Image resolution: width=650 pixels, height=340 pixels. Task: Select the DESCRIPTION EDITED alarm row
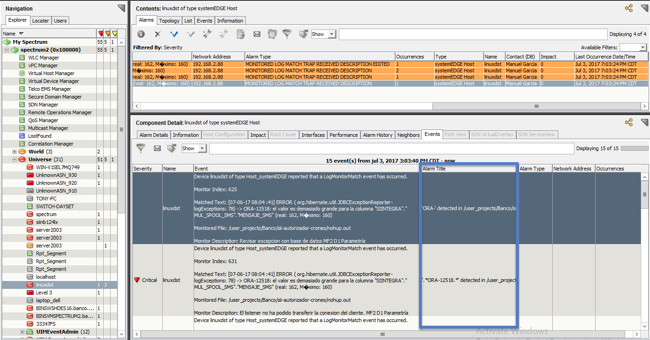390,64
